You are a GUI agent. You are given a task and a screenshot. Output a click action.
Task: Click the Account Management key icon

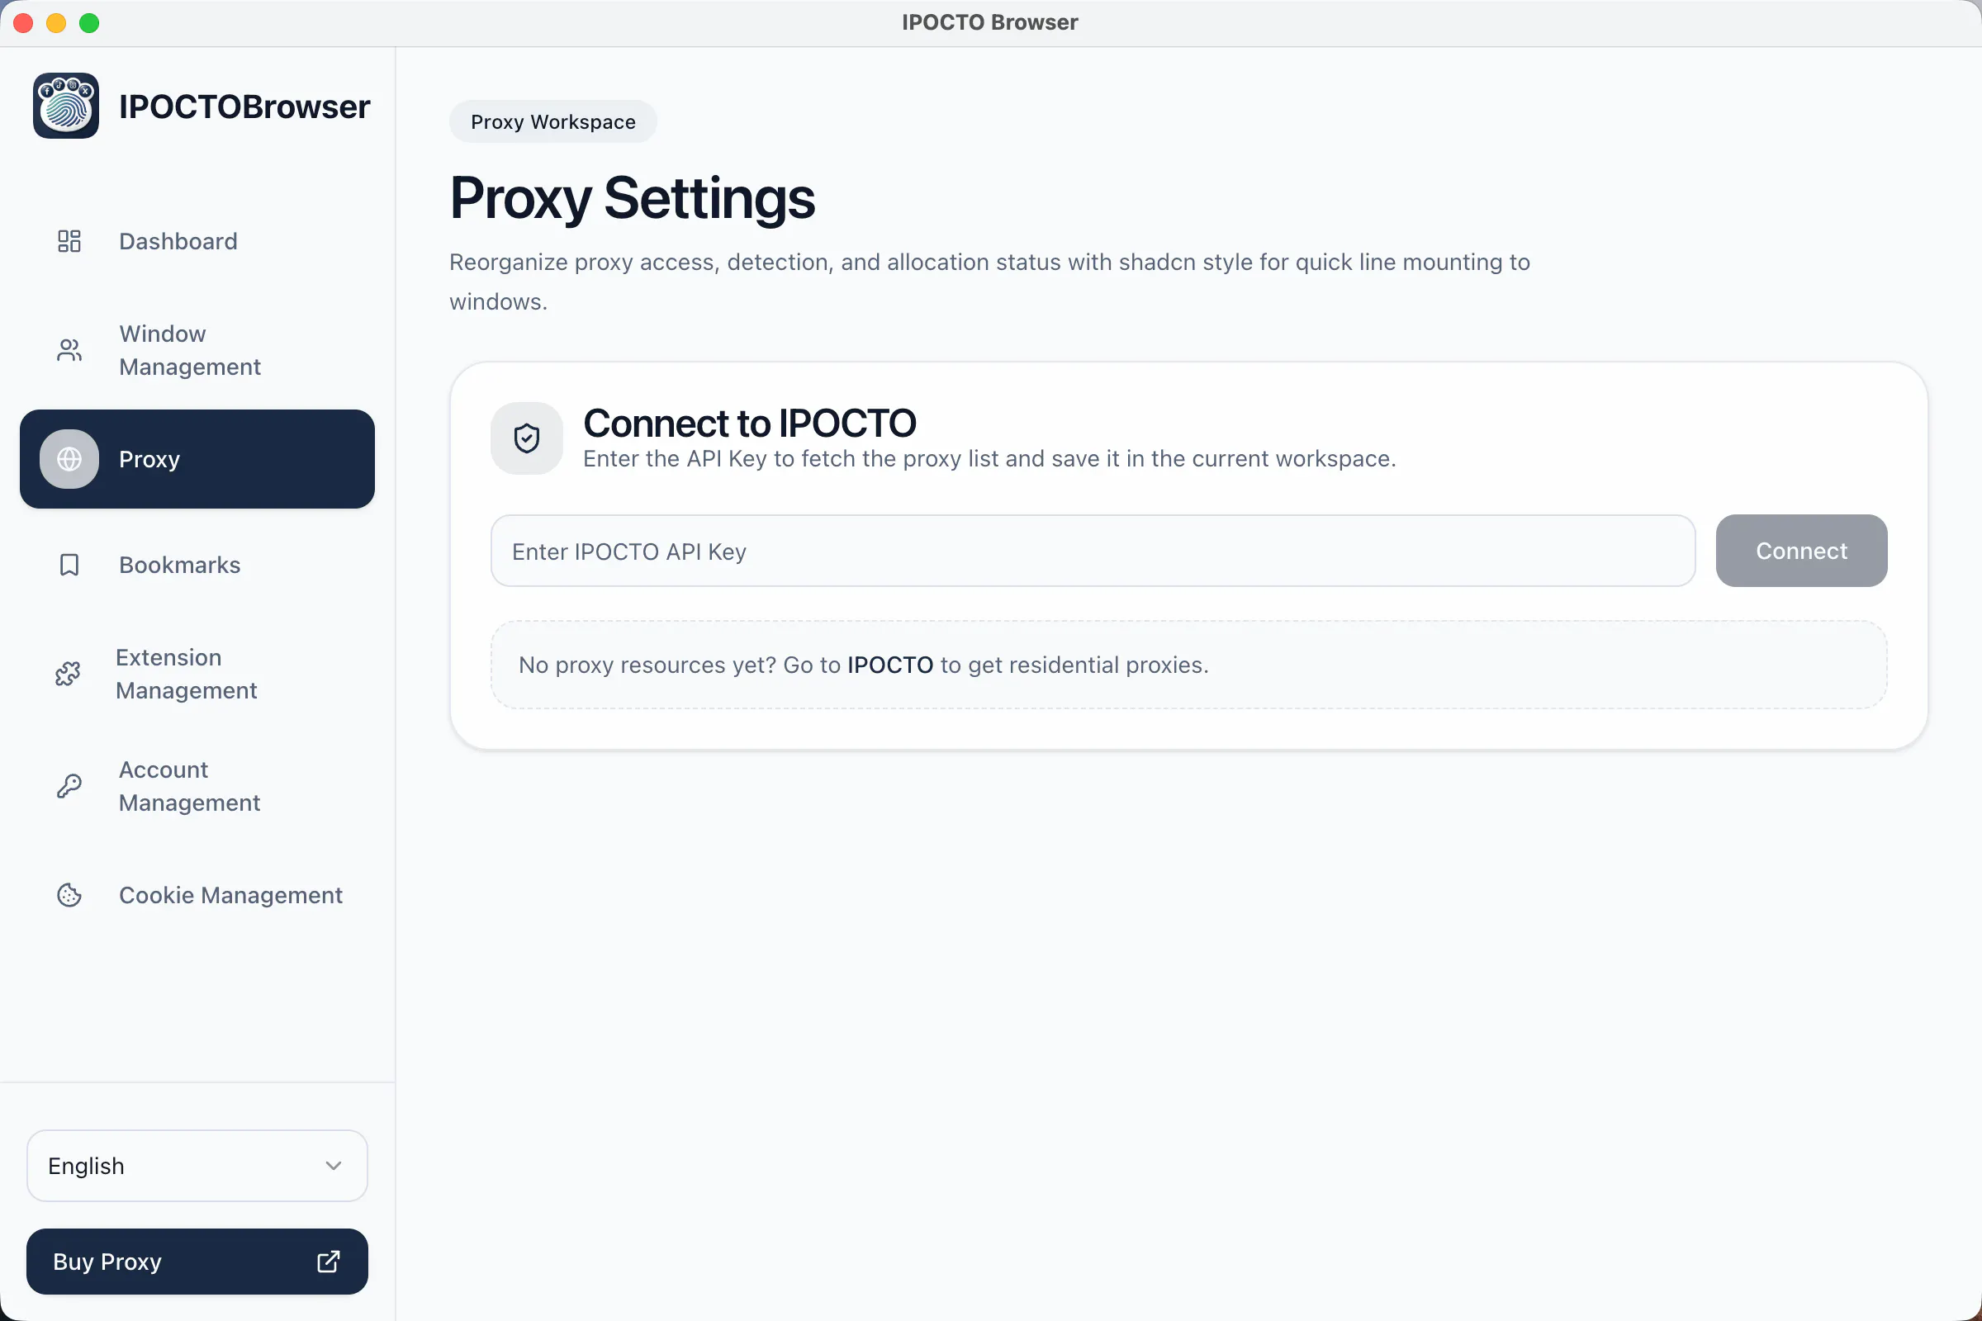click(69, 786)
